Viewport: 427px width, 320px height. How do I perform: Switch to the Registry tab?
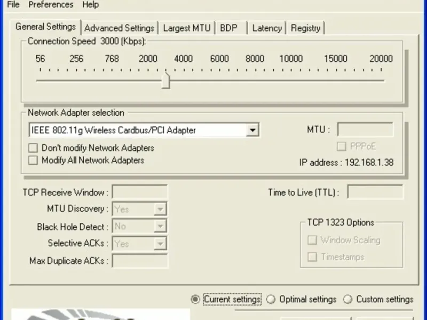coord(305,28)
